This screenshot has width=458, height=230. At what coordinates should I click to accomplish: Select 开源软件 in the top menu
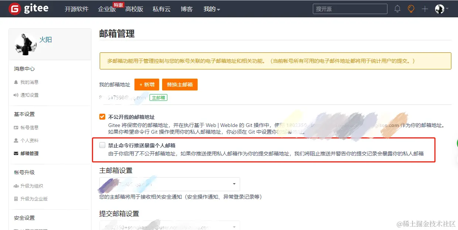[x=76, y=9]
